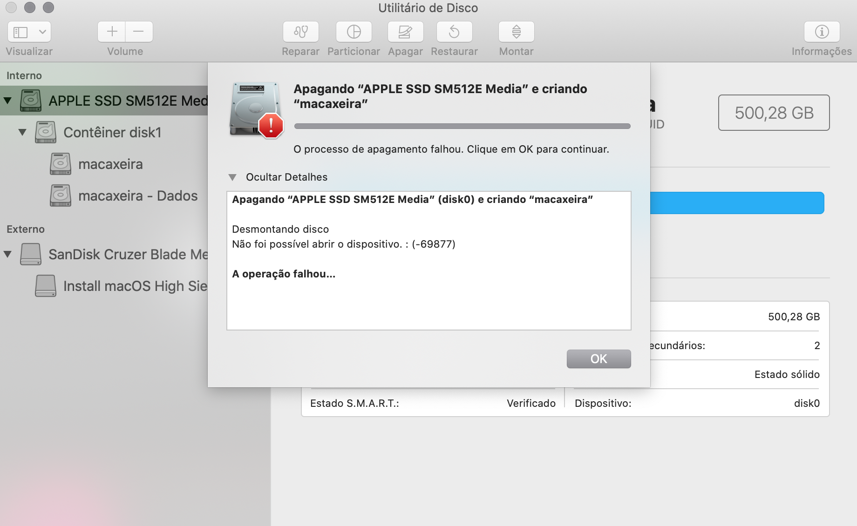Viewport: 857px width, 526px height.
Task: Click the Apagar erase icon
Action: click(406, 32)
